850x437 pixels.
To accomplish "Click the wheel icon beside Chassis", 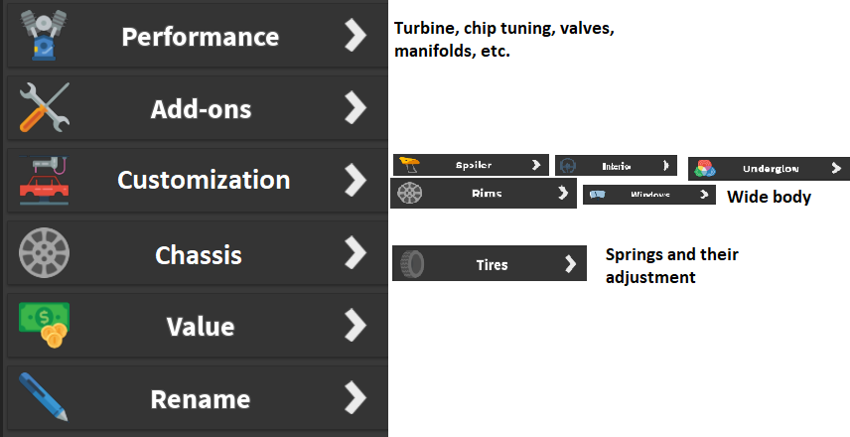I will [x=44, y=254].
